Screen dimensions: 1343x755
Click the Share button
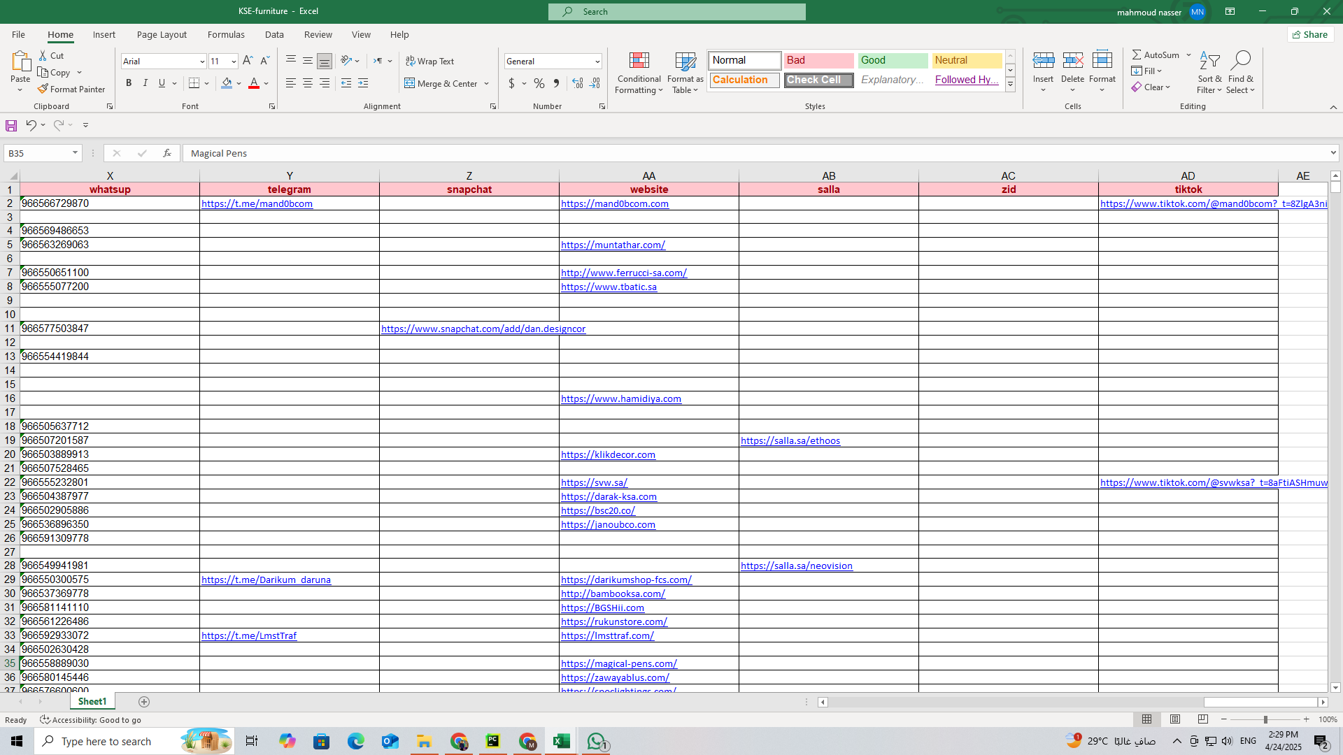[1310, 34]
